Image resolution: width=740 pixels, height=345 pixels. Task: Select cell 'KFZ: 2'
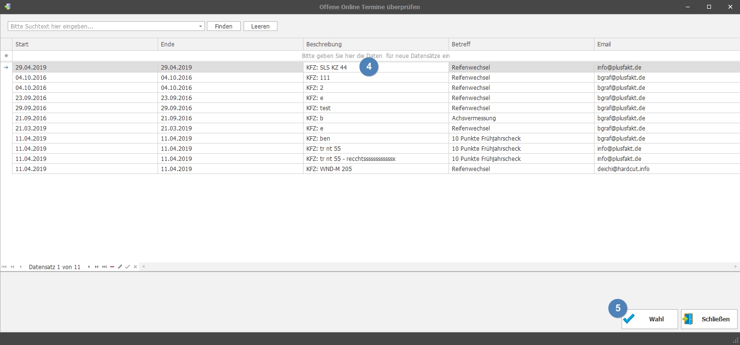(376, 88)
